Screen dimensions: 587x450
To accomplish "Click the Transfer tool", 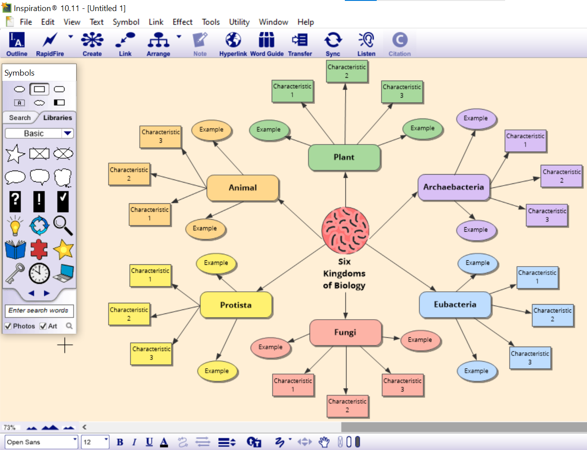I will (300, 44).
